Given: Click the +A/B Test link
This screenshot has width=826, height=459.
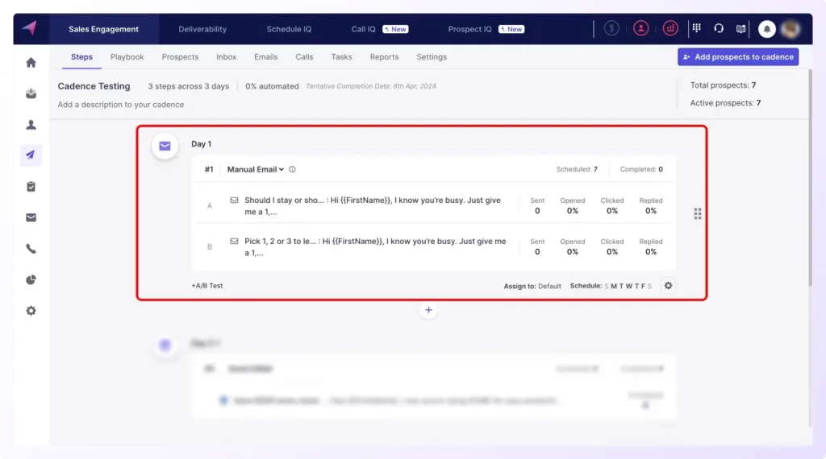Looking at the screenshot, I should click(x=207, y=286).
